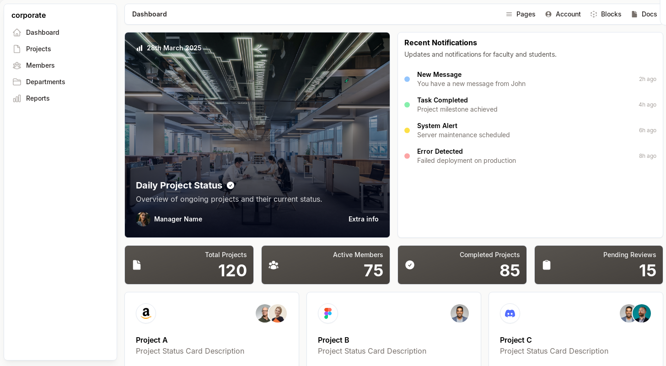Go to Docs in the top navigation
This screenshot has height=366, width=666.
coord(644,14)
